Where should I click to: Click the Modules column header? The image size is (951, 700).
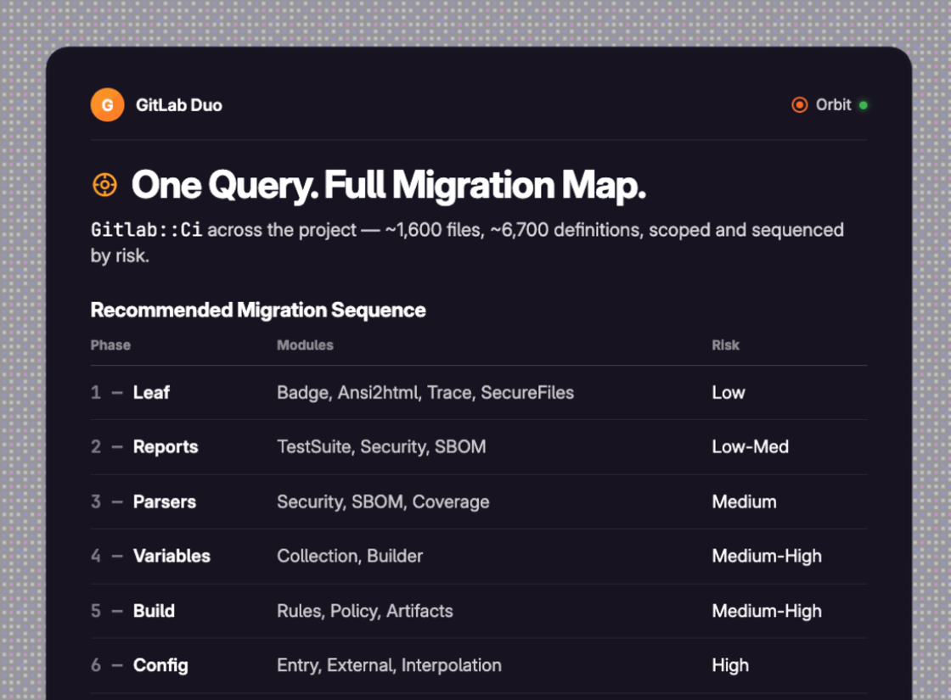(305, 344)
